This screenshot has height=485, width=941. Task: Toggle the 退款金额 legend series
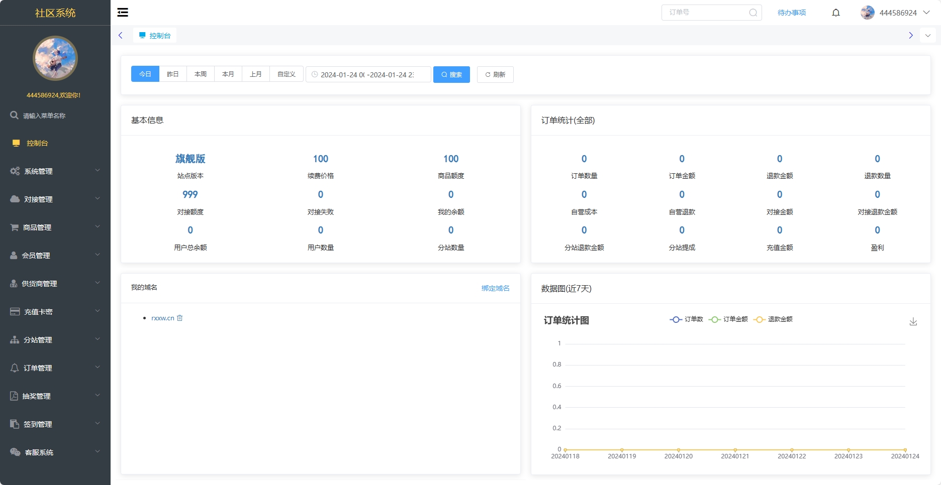point(773,319)
